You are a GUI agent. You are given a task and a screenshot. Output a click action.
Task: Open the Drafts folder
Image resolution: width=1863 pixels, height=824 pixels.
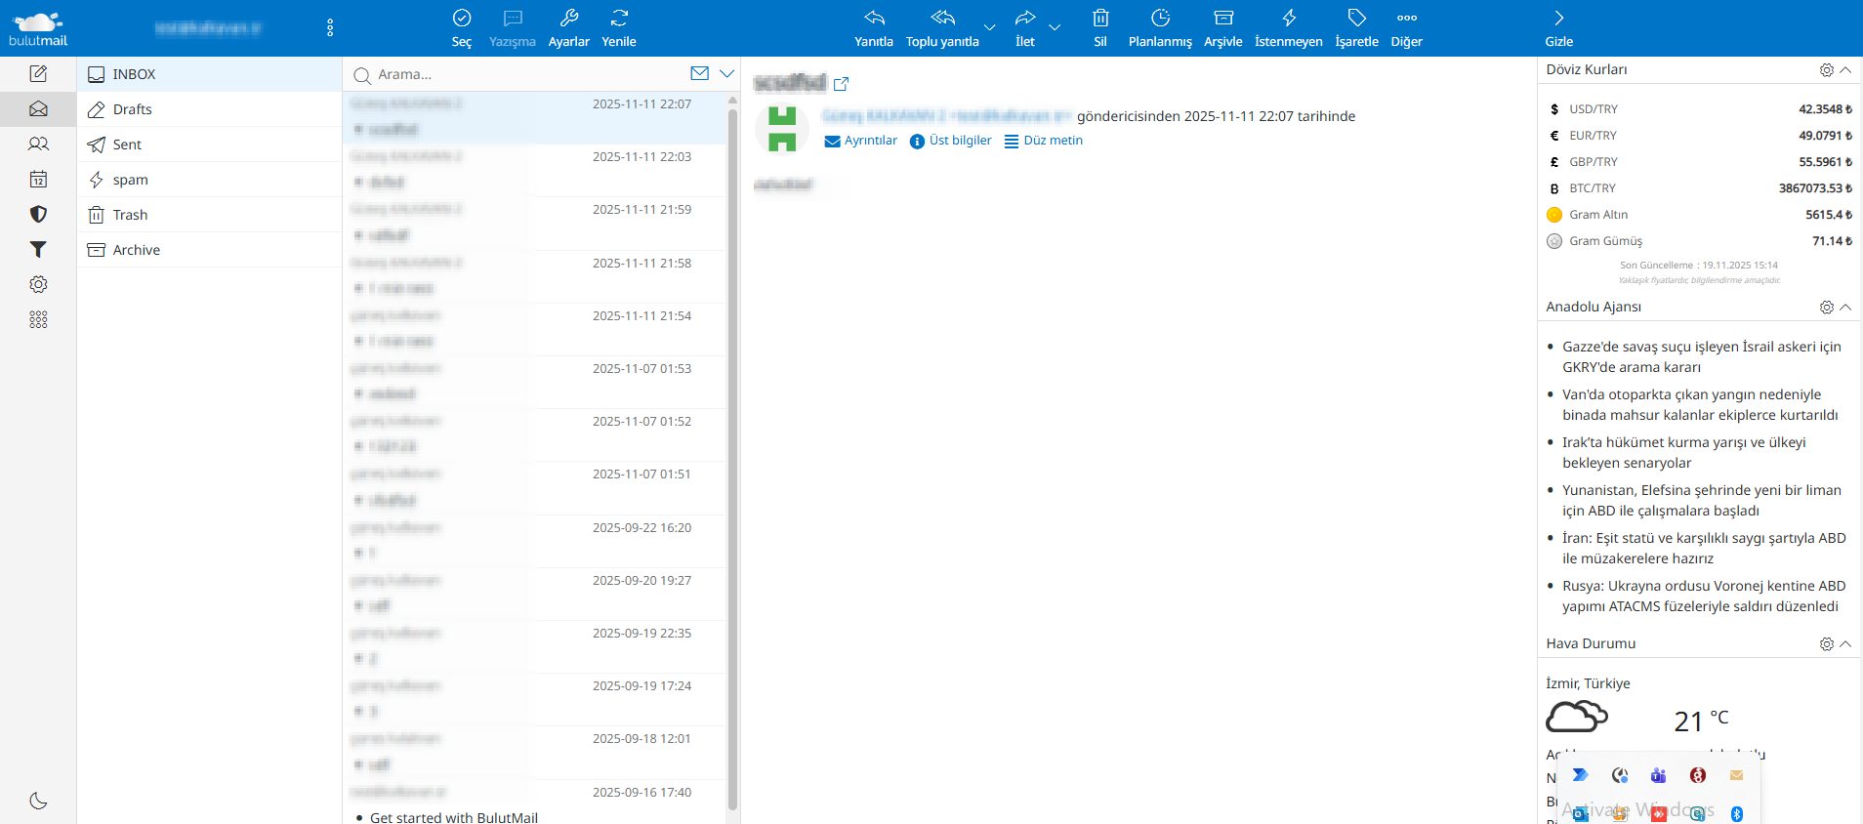(x=209, y=109)
